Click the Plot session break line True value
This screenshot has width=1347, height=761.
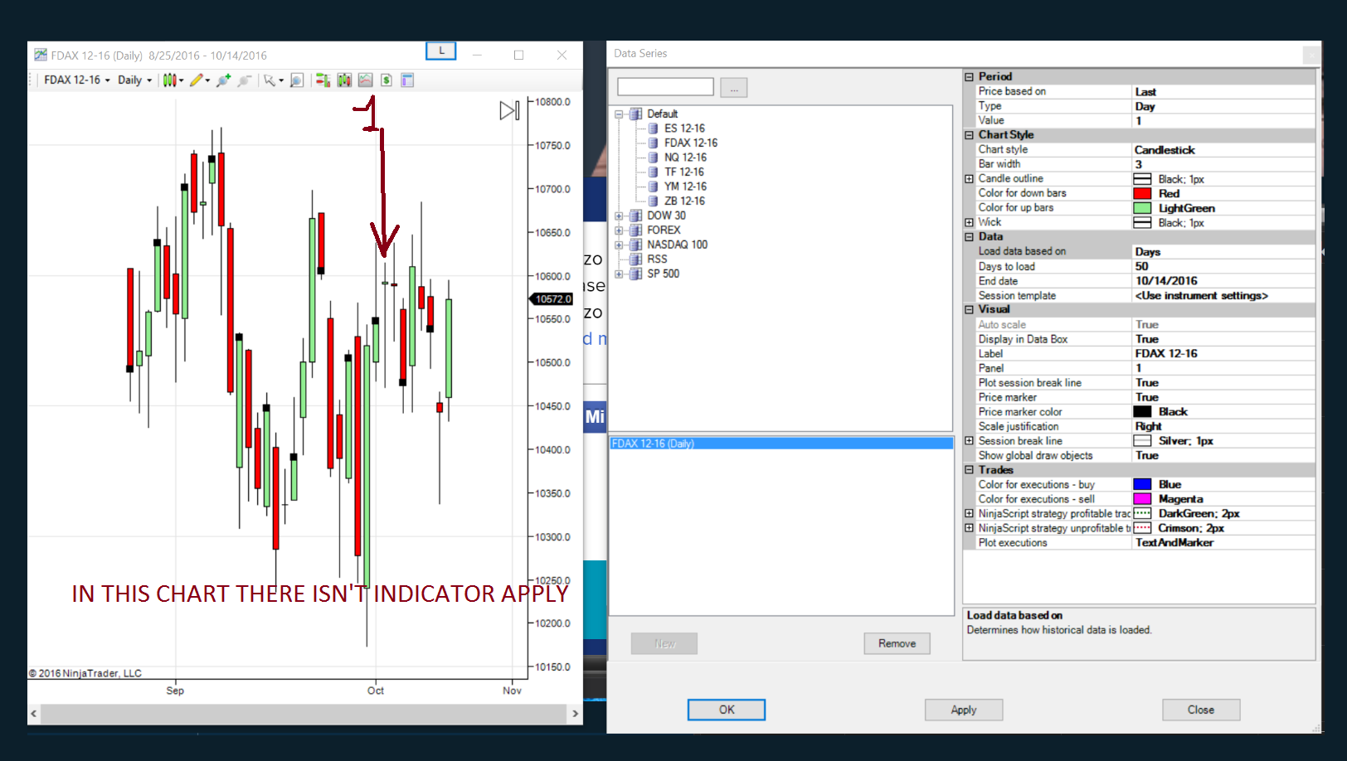click(1223, 383)
